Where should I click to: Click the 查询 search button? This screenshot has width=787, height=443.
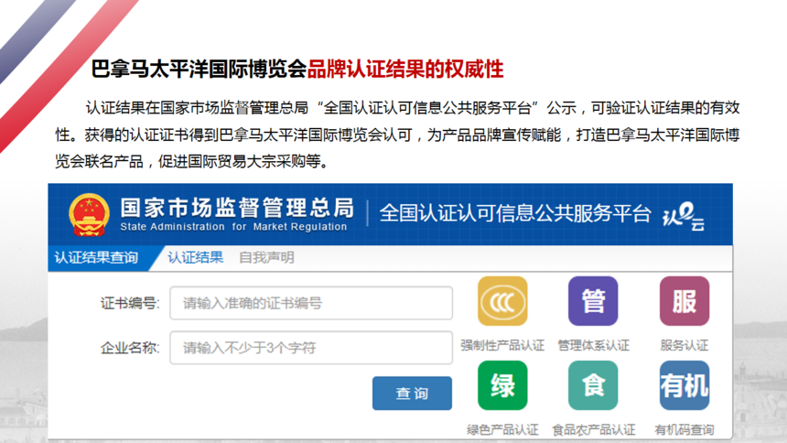click(x=412, y=394)
